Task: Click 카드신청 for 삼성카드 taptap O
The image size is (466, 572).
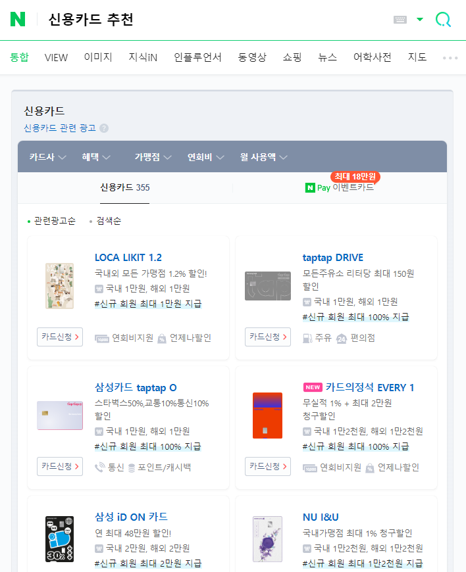Action: click(60, 466)
